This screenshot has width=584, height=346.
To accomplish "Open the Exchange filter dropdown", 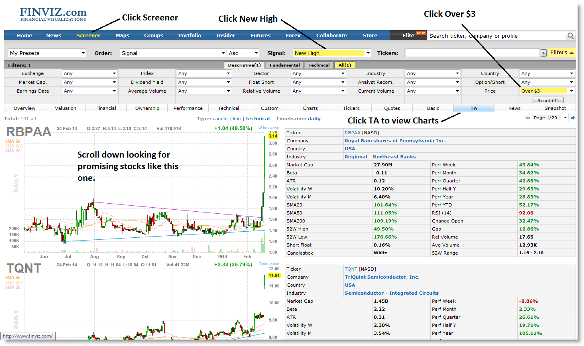I will click(90, 73).
